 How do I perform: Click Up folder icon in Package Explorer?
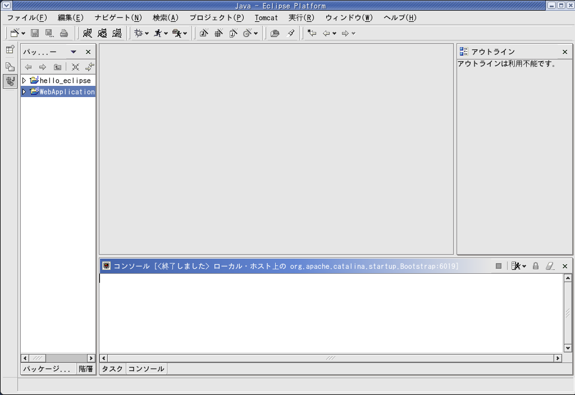[x=58, y=67]
